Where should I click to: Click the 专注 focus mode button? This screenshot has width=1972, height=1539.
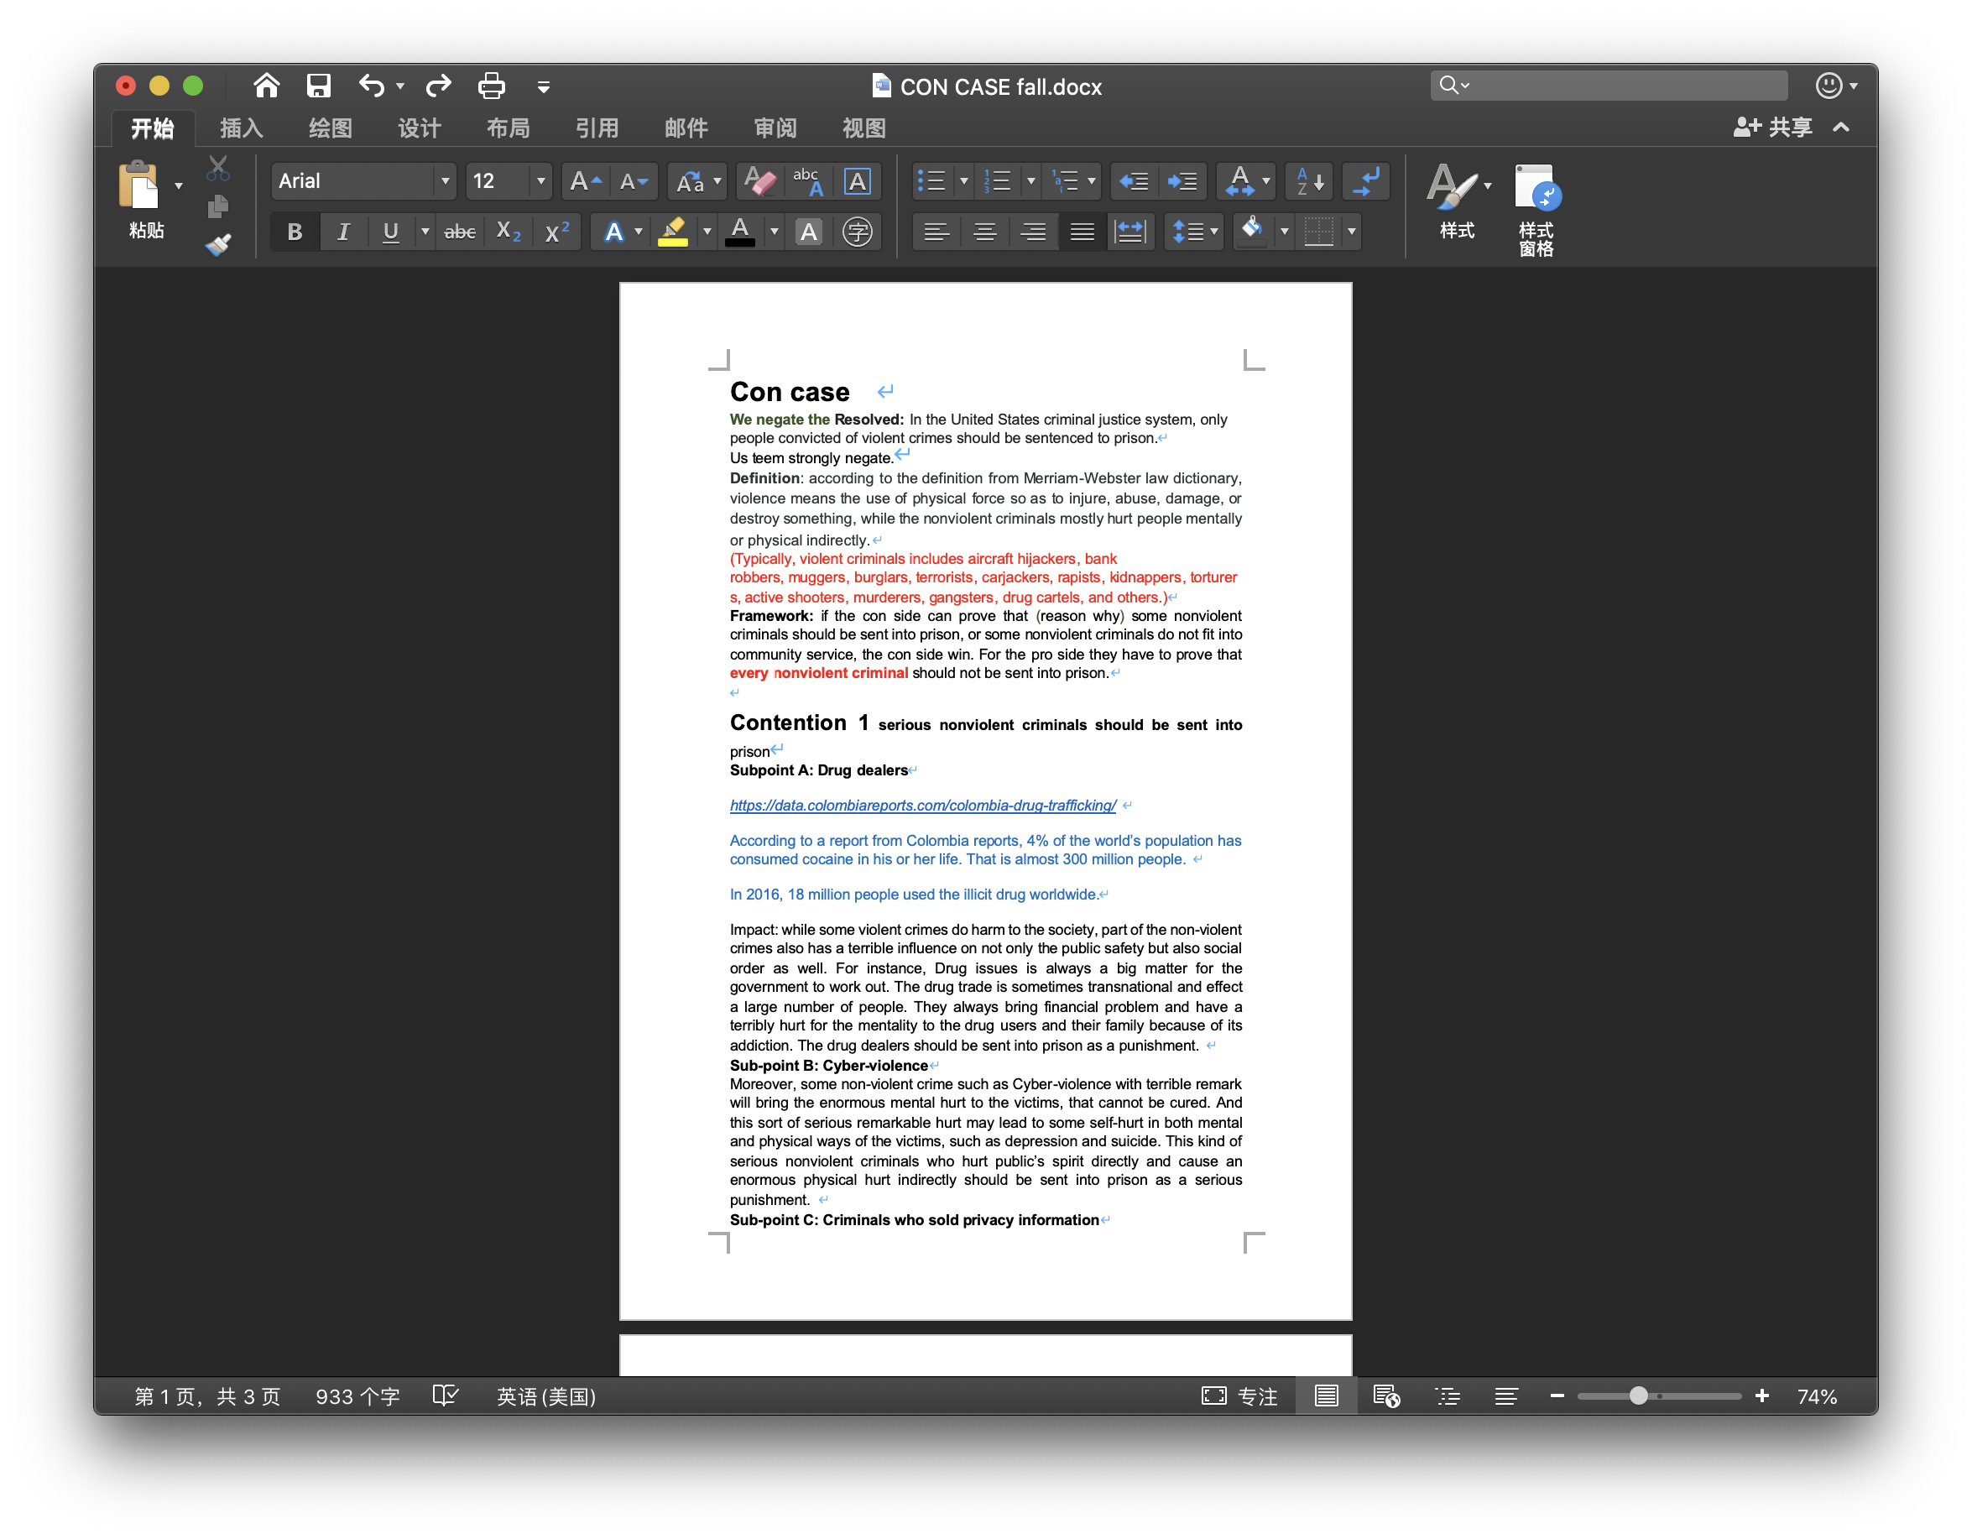pos(1239,1396)
